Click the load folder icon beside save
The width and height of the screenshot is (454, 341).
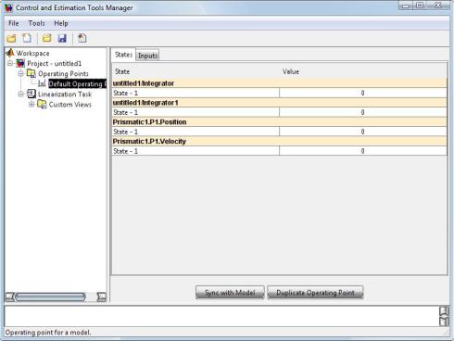pos(46,38)
